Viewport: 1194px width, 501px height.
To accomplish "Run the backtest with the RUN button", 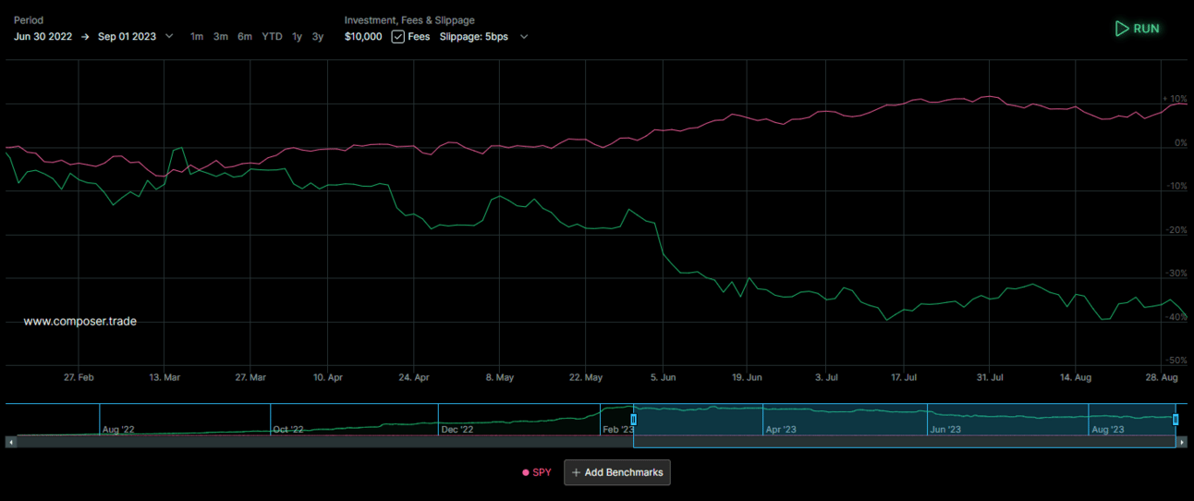I will click(x=1138, y=29).
